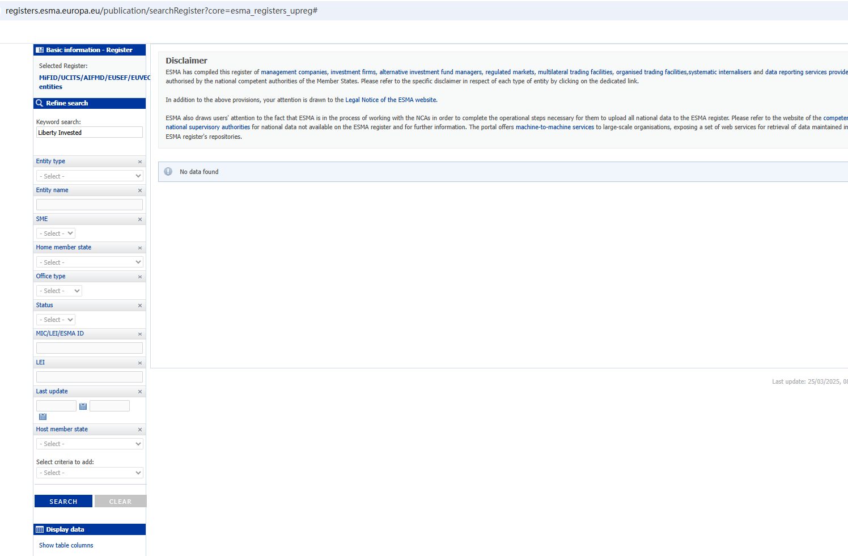Image resolution: width=848 pixels, height=556 pixels.
Task: Remove the Host member state criterion
Action: [x=140, y=430]
